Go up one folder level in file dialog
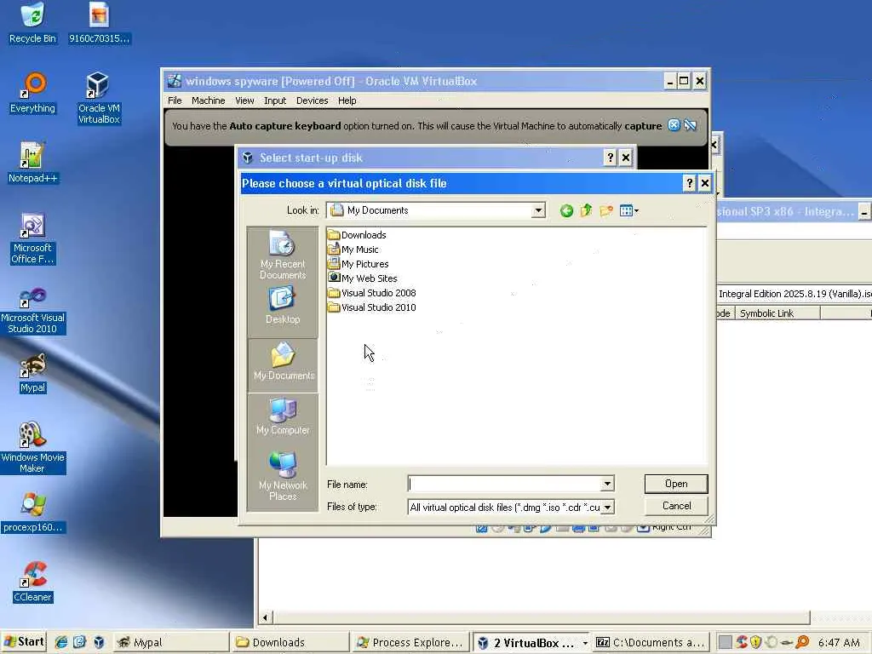872x654 pixels. (586, 210)
